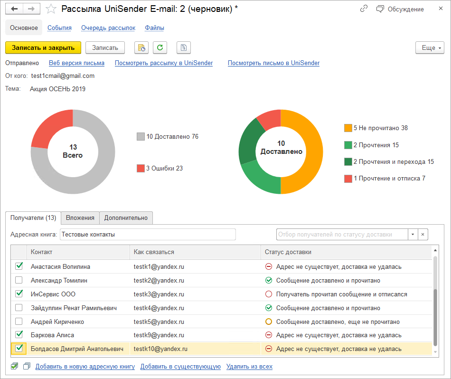Select the Андрей Кириченко contact cell

[78, 322]
